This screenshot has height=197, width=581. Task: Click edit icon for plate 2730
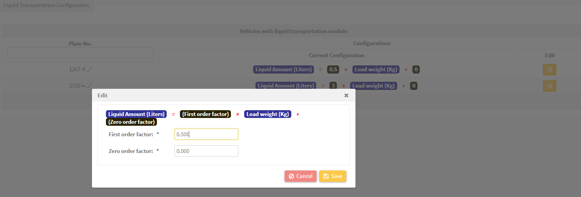pos(549,86)
